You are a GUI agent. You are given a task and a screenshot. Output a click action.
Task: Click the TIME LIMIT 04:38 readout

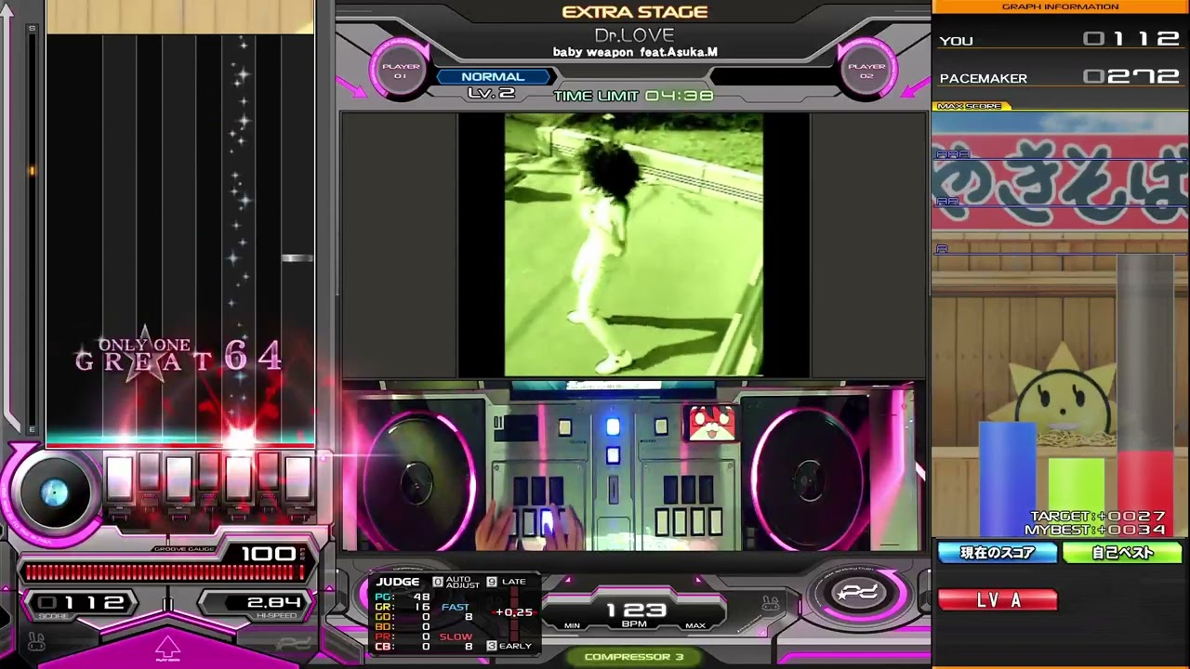pos(633,96)
